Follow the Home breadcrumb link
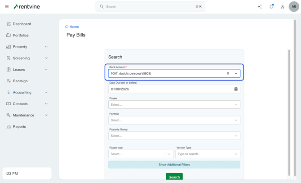 74,27
